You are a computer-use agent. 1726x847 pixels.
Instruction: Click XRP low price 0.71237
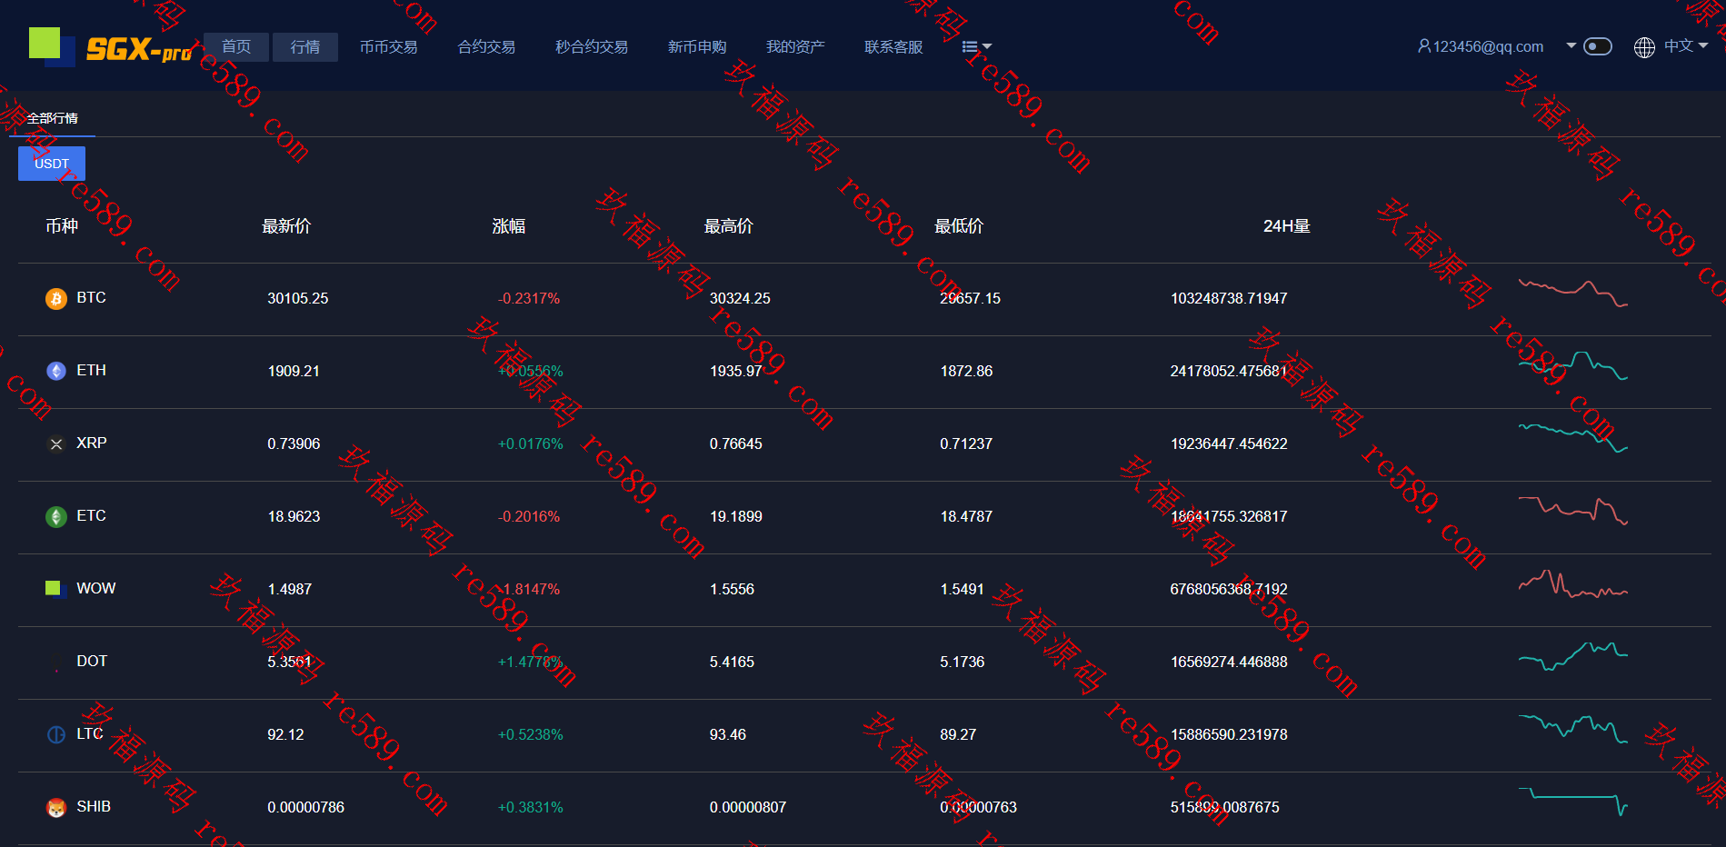click(966, 444)
